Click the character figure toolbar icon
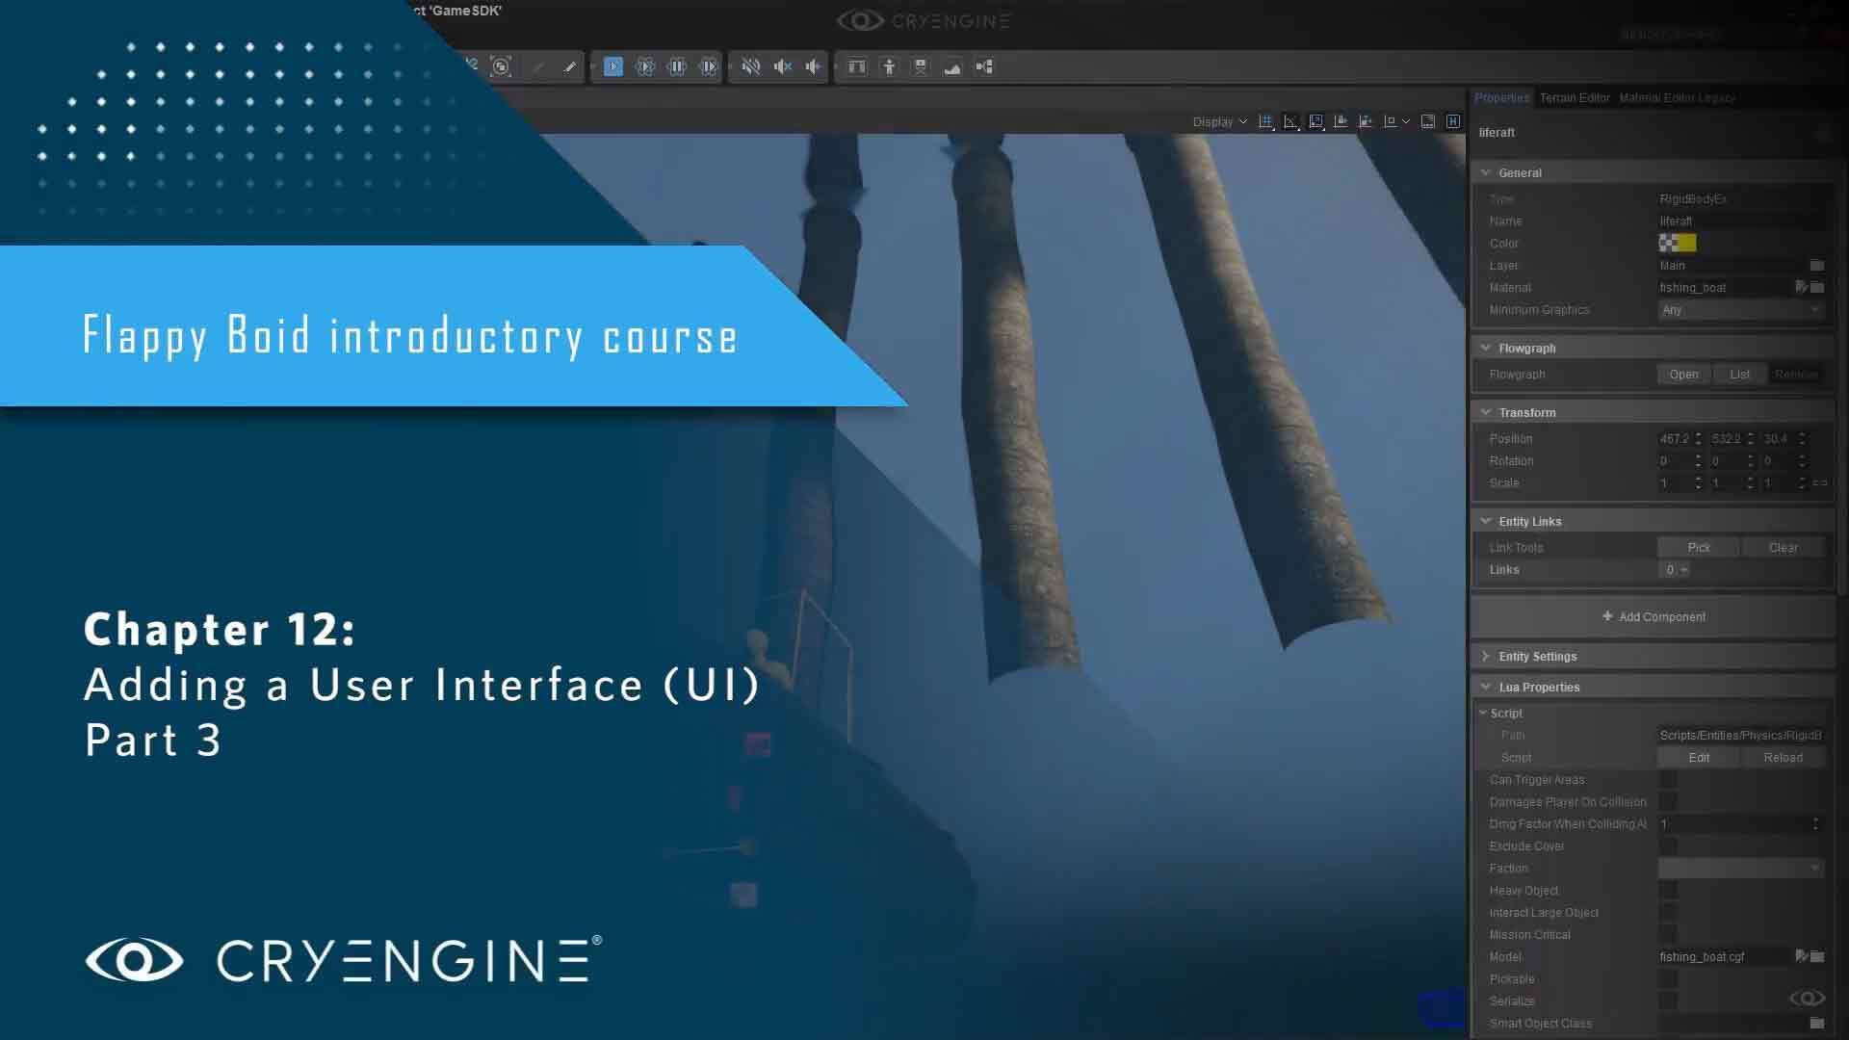Image resolution: width=1849 pixels, height=1040 pixels. 889,66
